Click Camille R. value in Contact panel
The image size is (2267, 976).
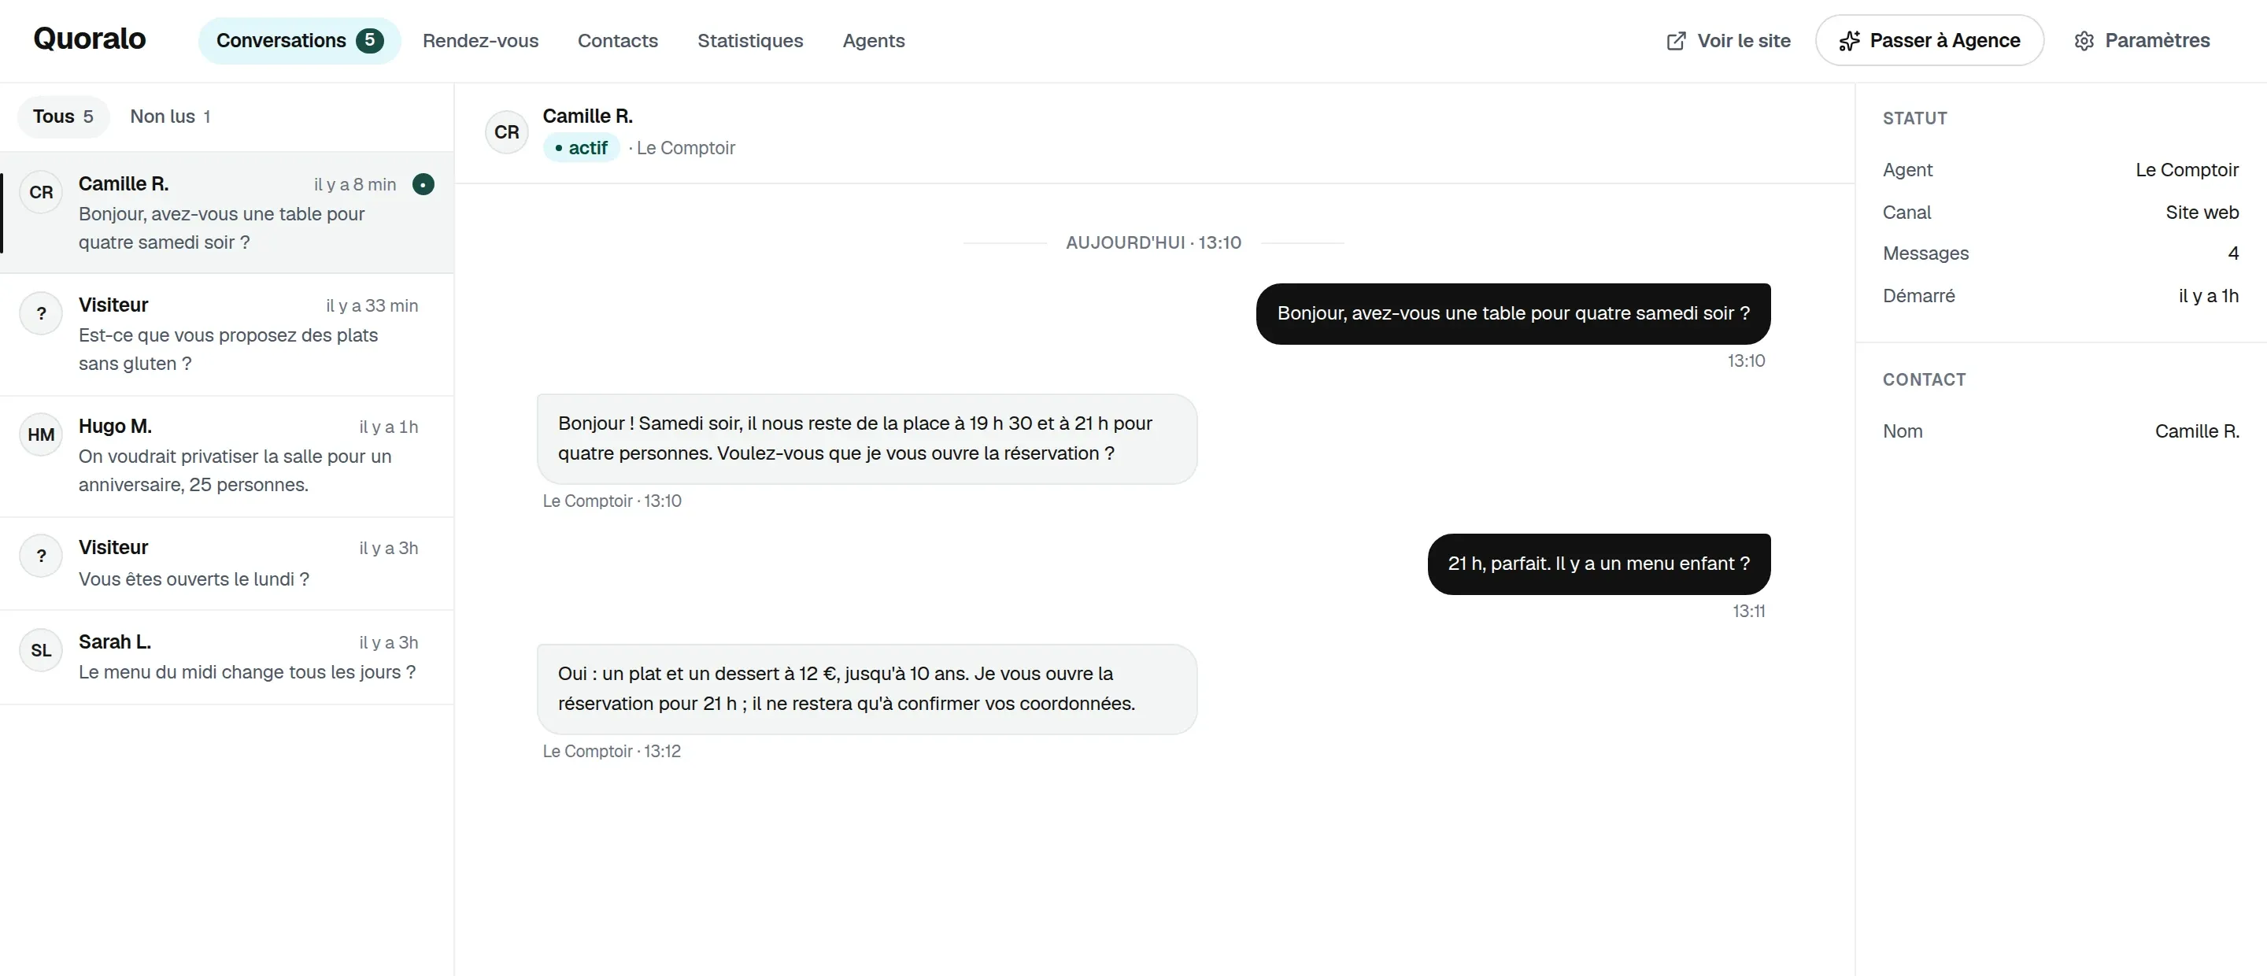(x=2197, y=431)
